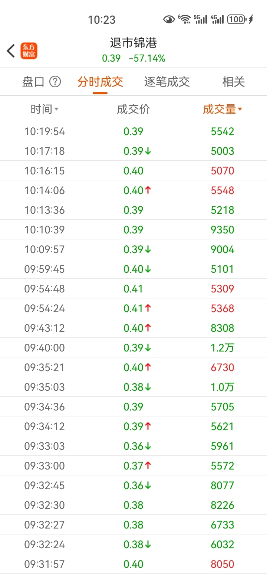
Task: Toggle 时间 column sort arrow
Action: [x=56, y=109]
